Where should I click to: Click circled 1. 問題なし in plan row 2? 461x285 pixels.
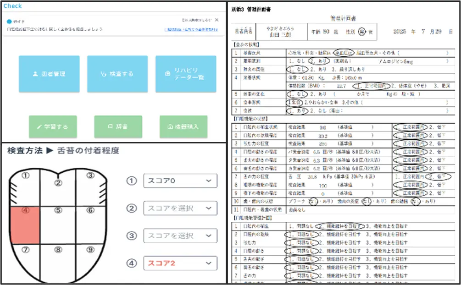tap(302, 235)
